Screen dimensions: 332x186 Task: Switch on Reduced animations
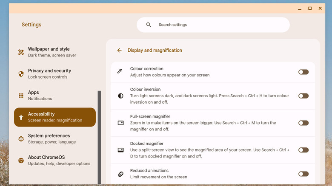coord(303,174)
